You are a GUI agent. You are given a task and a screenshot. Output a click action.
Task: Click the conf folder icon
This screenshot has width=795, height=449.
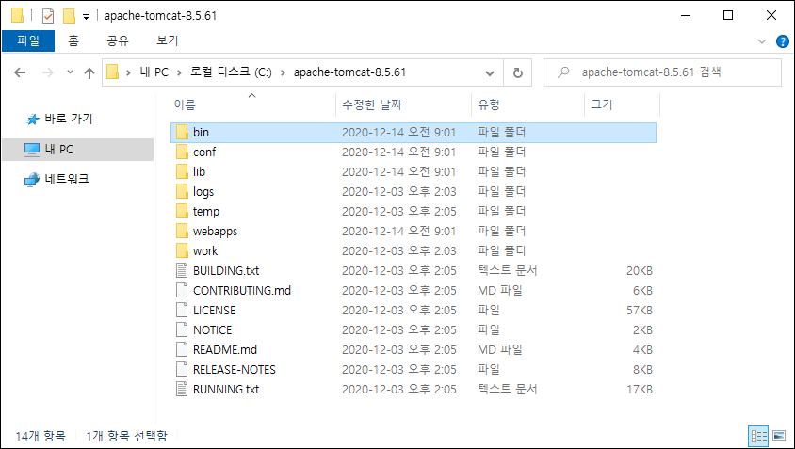(x=182, y=152)
